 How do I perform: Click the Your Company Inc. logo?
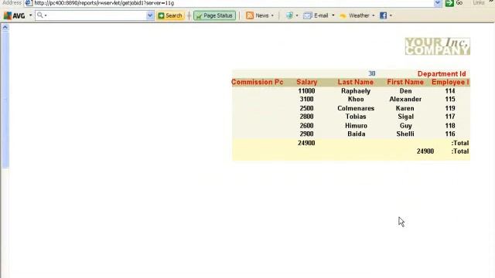coord(438,46)
